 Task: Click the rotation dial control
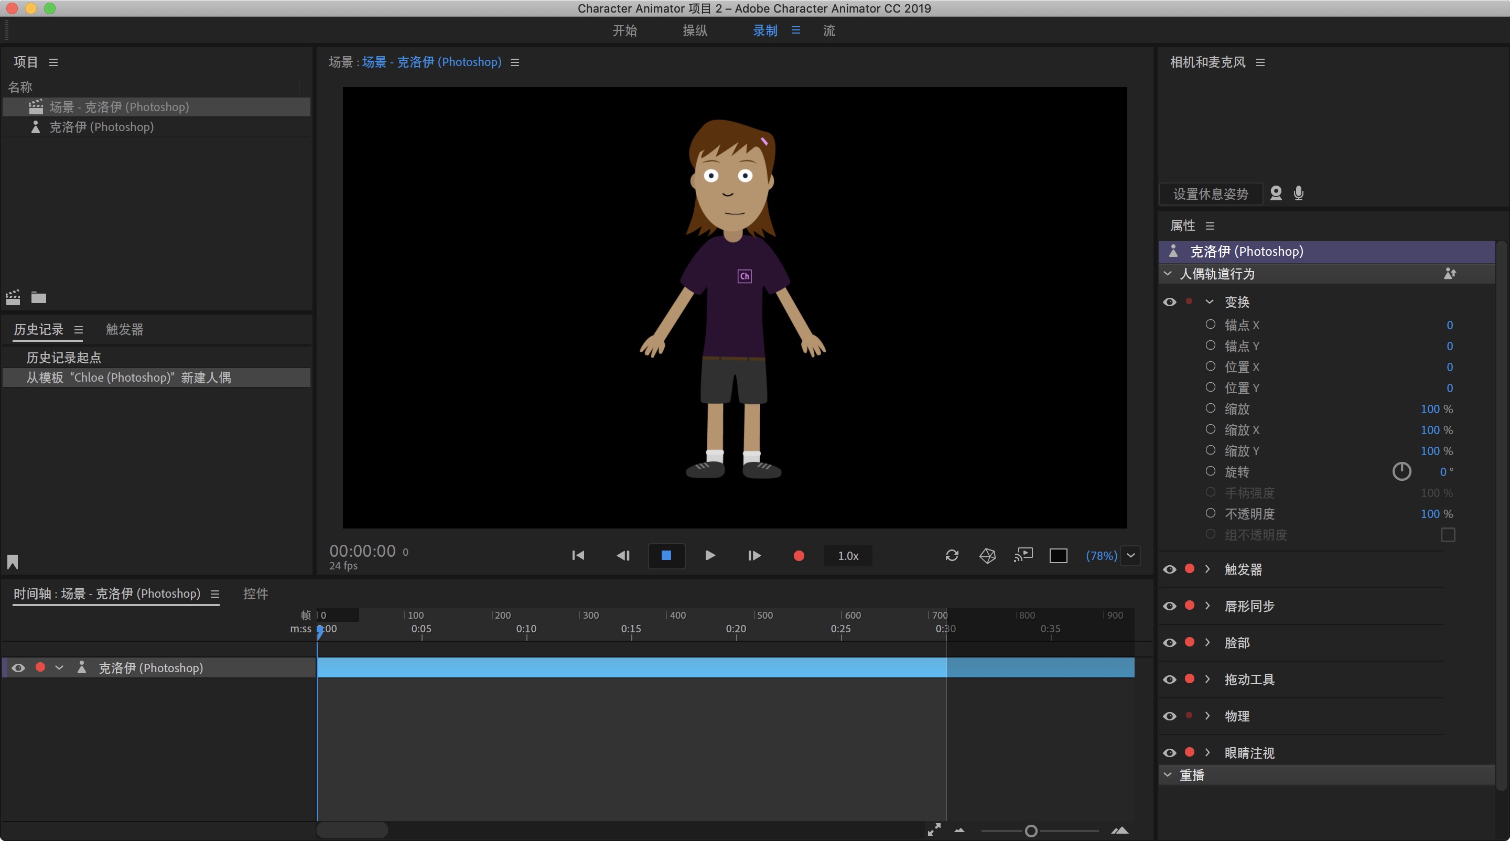click(1401, 471)
